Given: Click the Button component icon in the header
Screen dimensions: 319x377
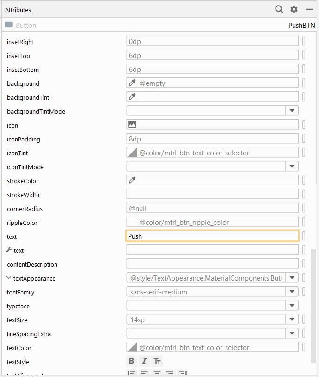Looking at the screenshot, I should point(8,25).
